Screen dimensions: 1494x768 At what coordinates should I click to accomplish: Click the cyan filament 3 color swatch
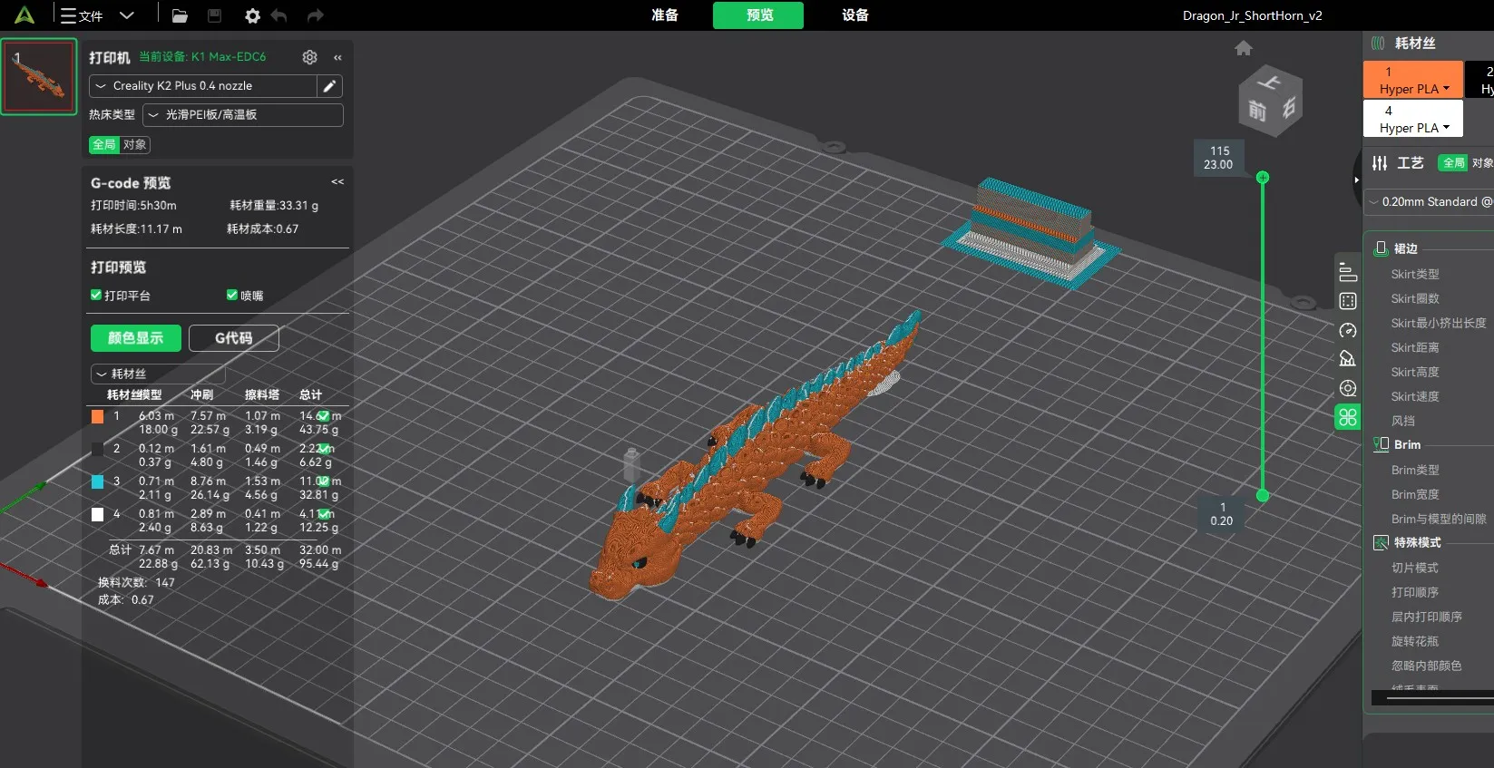coord(97,481)
